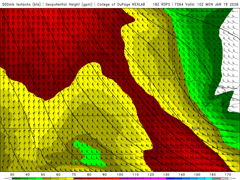Click the bright yellow swatch just before 70
The width and height of the screenshot is (240, 180).
pyautogui.click(x=70, y=178)
